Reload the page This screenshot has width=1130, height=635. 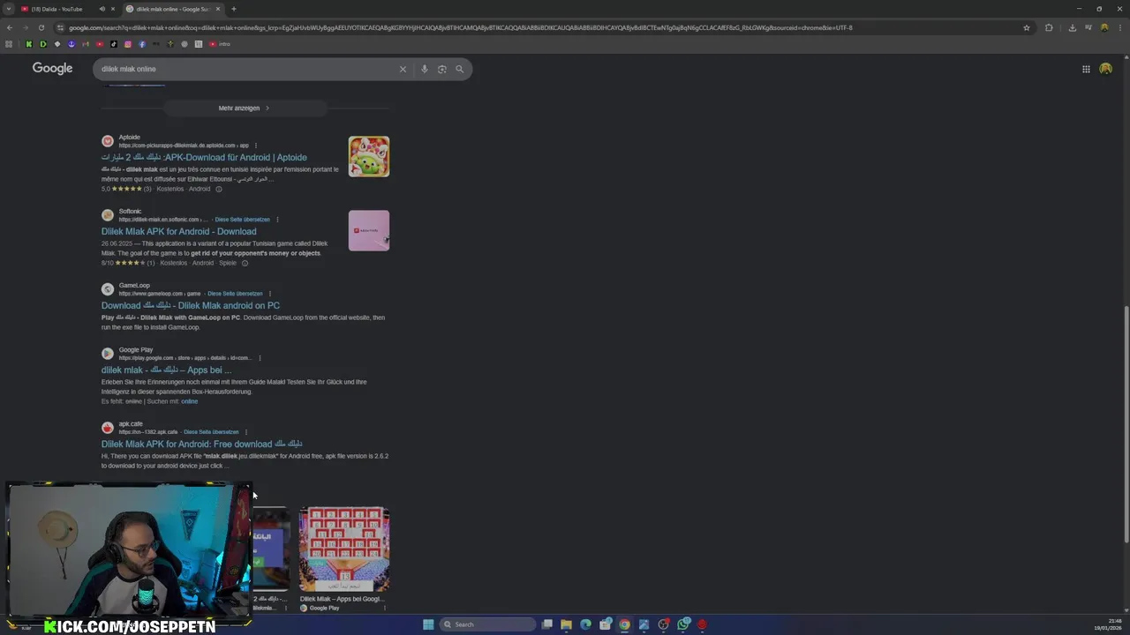(41, 27)
